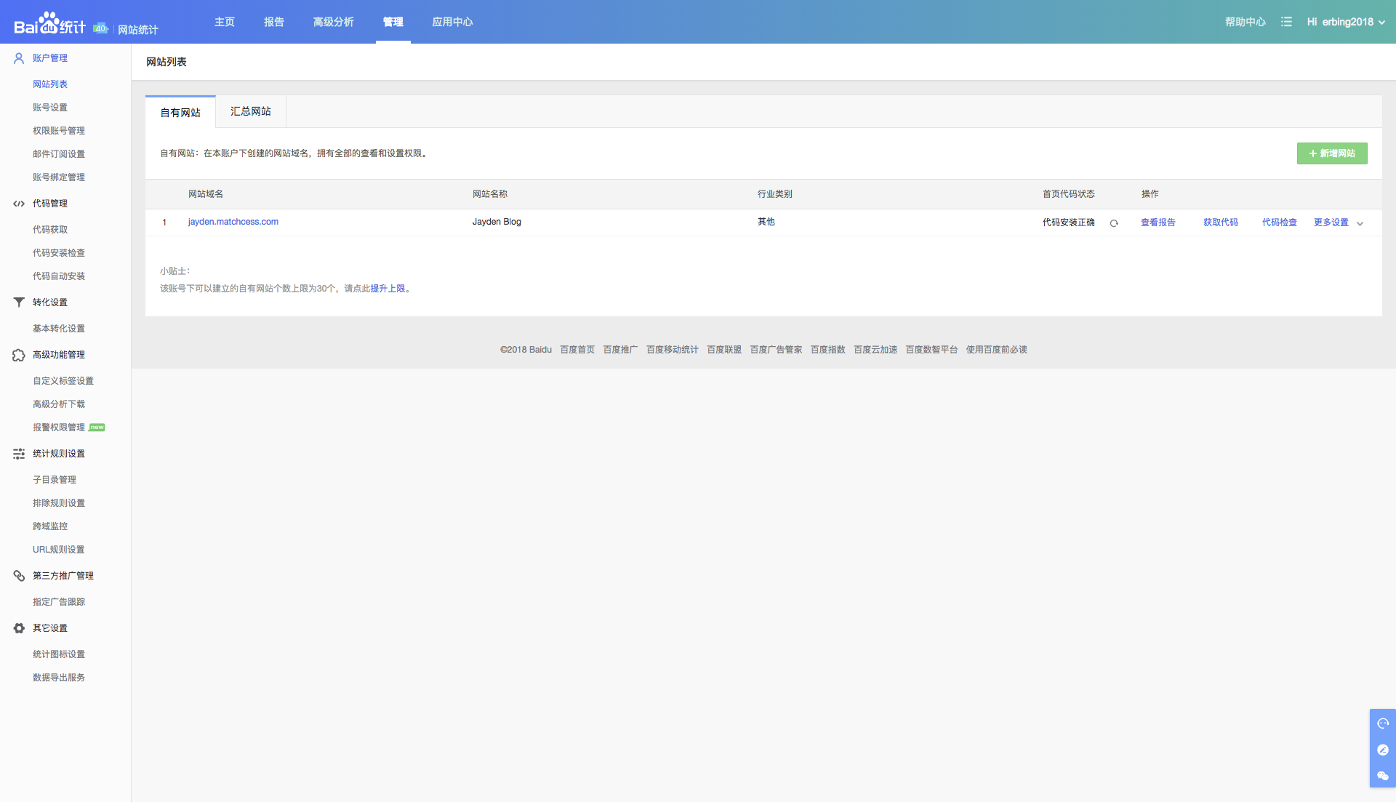Viewport: 1396px width, 802px height.
Task: Click the 代码管理 code brackets icon
Action: tap(19, 204)
